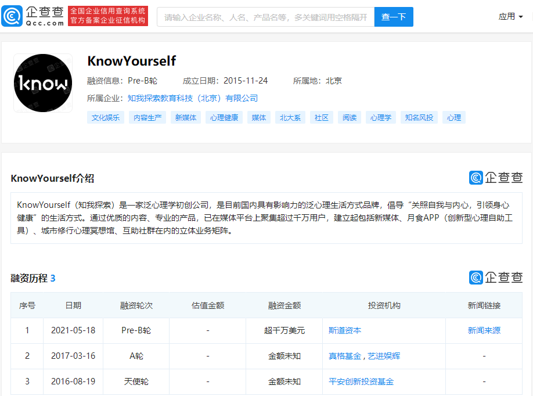Viewport: 533px width, 396px height.
Task: Click the 新闻链接 column header
Action: click(484, 305)
